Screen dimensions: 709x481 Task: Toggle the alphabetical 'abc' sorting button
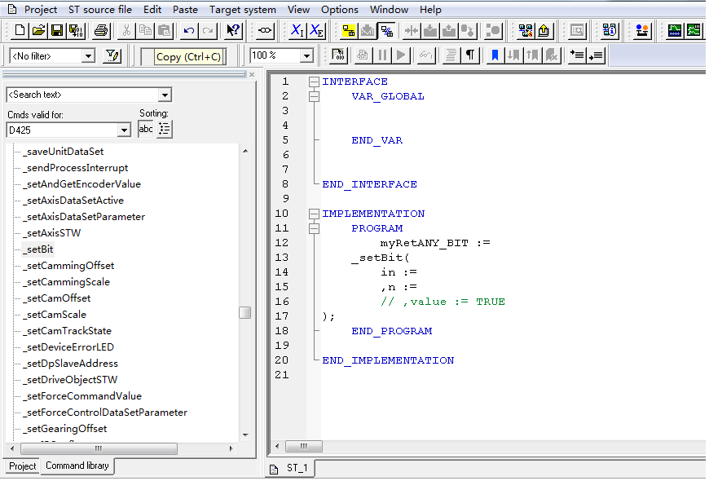pyautogui.click(x=146, y=129)
